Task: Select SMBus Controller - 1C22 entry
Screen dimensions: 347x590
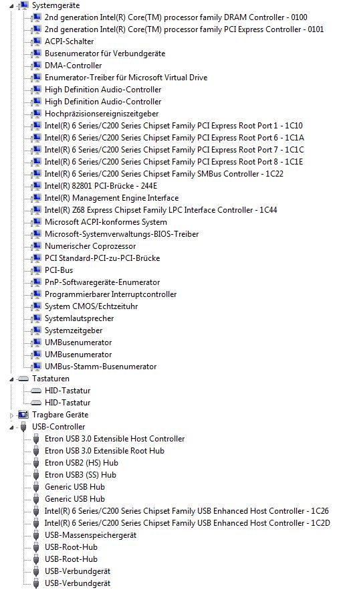Action: pyautogui.click(x=164, y=174)
